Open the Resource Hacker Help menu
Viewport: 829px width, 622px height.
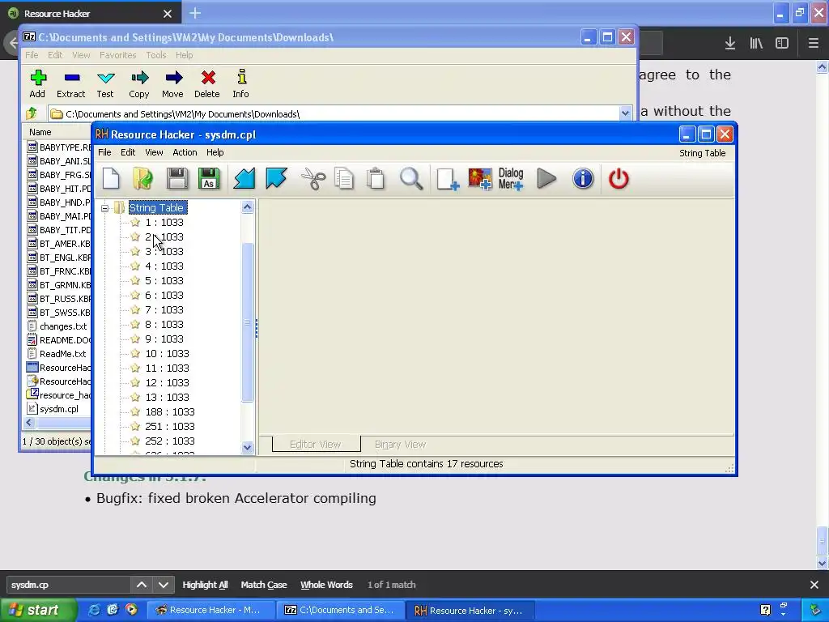tap(215, 152)
